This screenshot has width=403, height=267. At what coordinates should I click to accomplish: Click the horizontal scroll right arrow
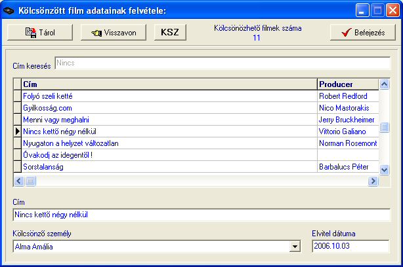point(373,181)
